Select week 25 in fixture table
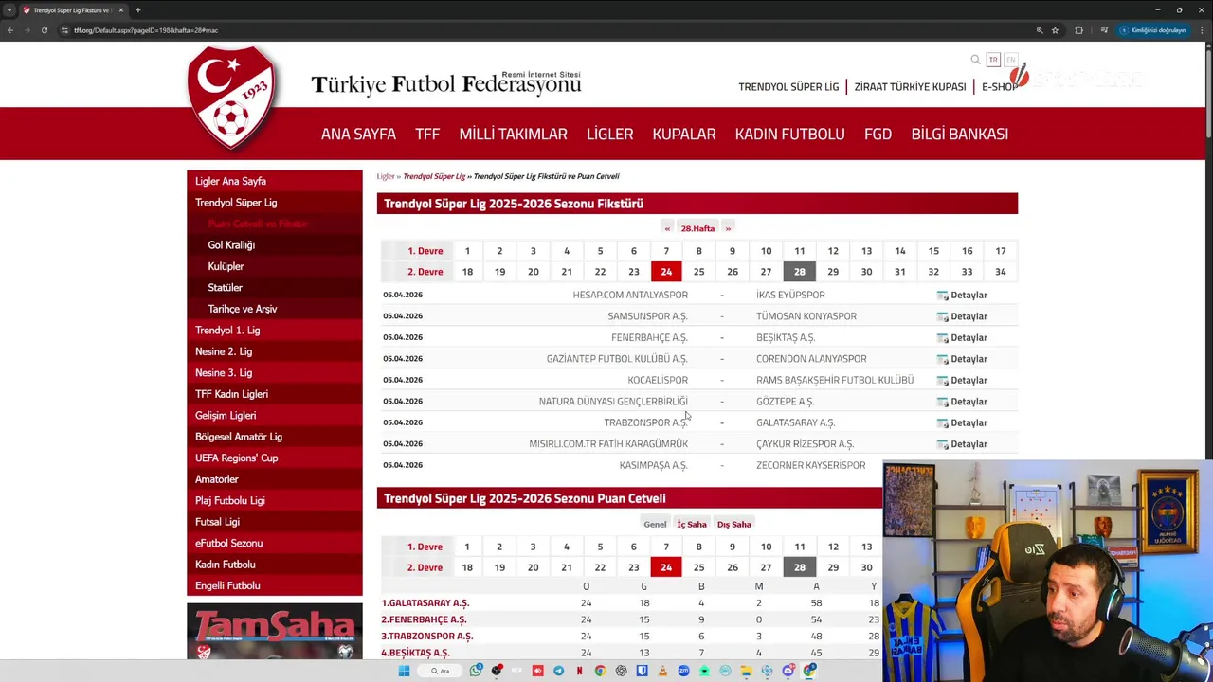This screenshot has width=1213, height=682. [x=699, y=272]
